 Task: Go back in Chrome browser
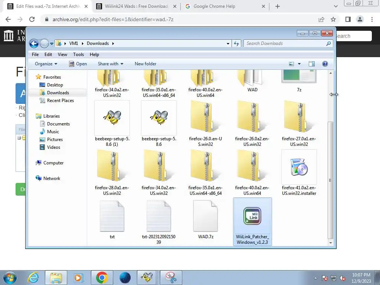[8, 19]
